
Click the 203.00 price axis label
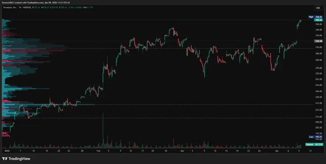tap(319, 128)
